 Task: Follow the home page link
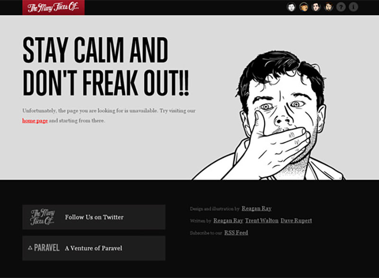tap(35, 121)
